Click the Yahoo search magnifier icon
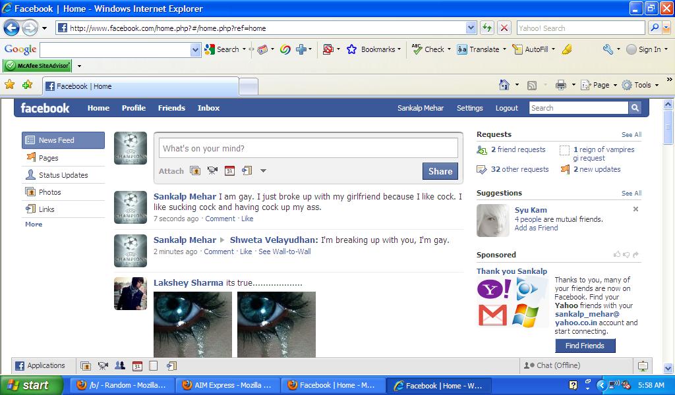 coord(655,28)
